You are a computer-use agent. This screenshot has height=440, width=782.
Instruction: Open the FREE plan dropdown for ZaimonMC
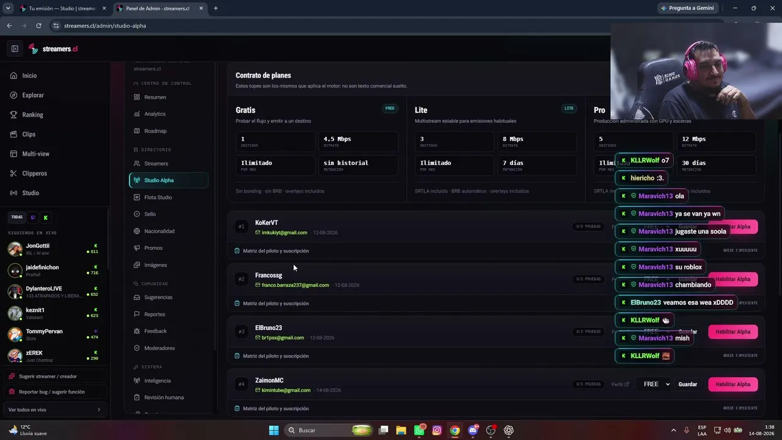tap(655, 384)
